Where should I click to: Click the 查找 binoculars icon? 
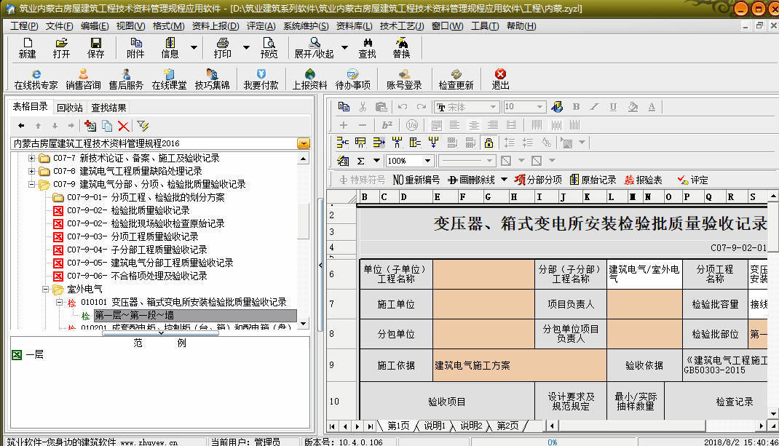[x=367, y=48]
